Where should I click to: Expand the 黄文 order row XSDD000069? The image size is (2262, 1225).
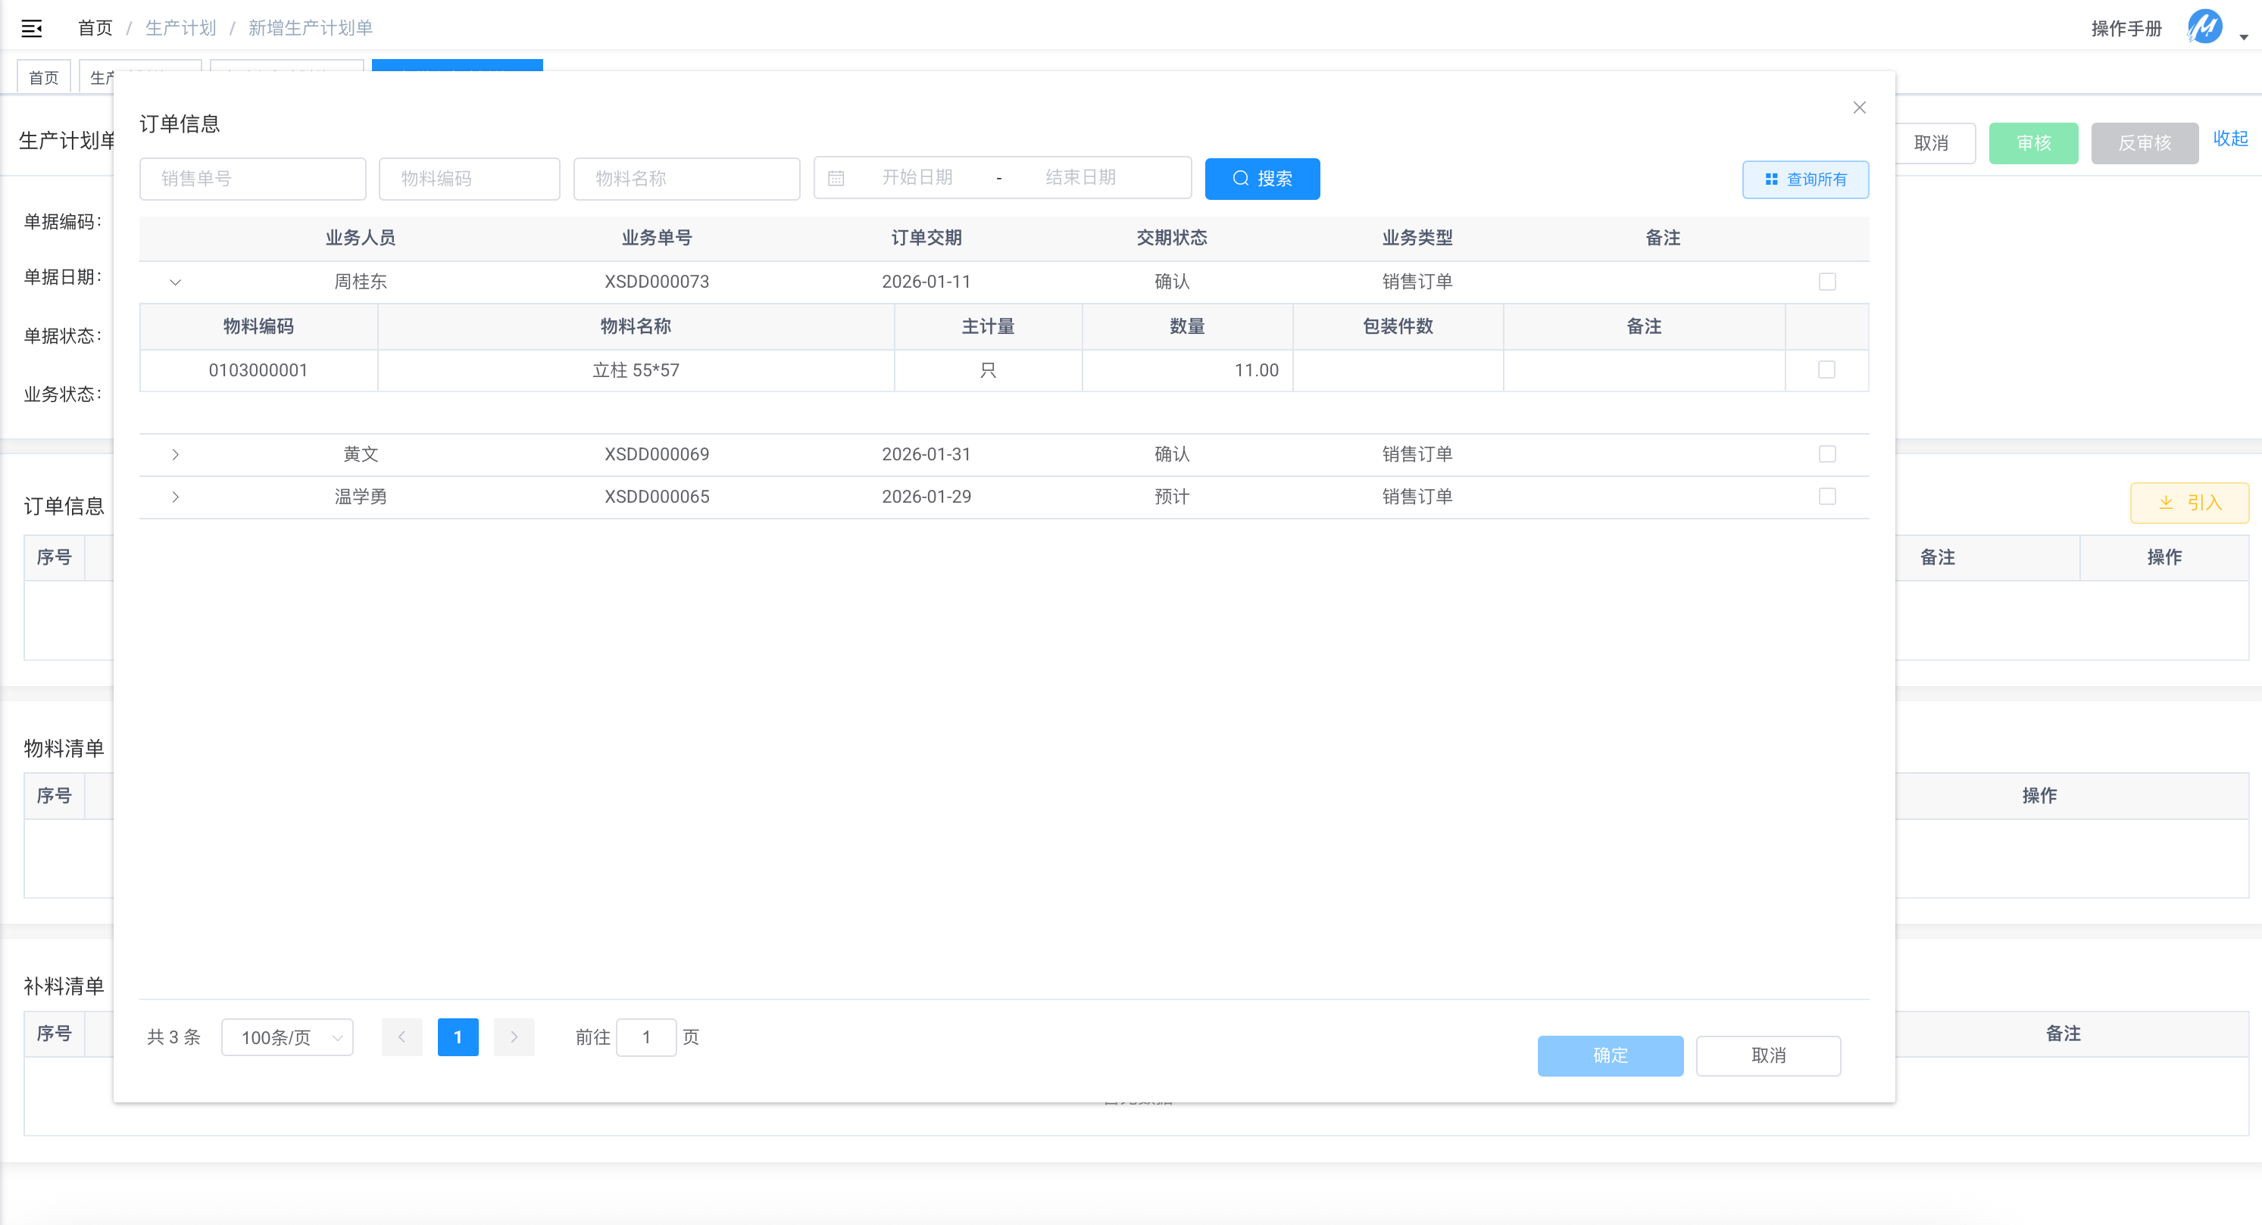[x=176, y=454]
